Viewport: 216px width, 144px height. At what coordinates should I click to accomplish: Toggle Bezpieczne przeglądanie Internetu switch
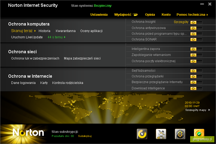point(196,82)
